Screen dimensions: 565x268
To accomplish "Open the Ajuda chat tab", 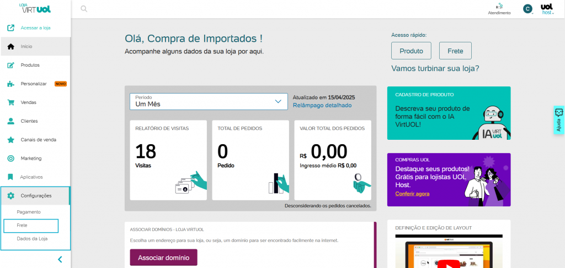I will [559, 120].
